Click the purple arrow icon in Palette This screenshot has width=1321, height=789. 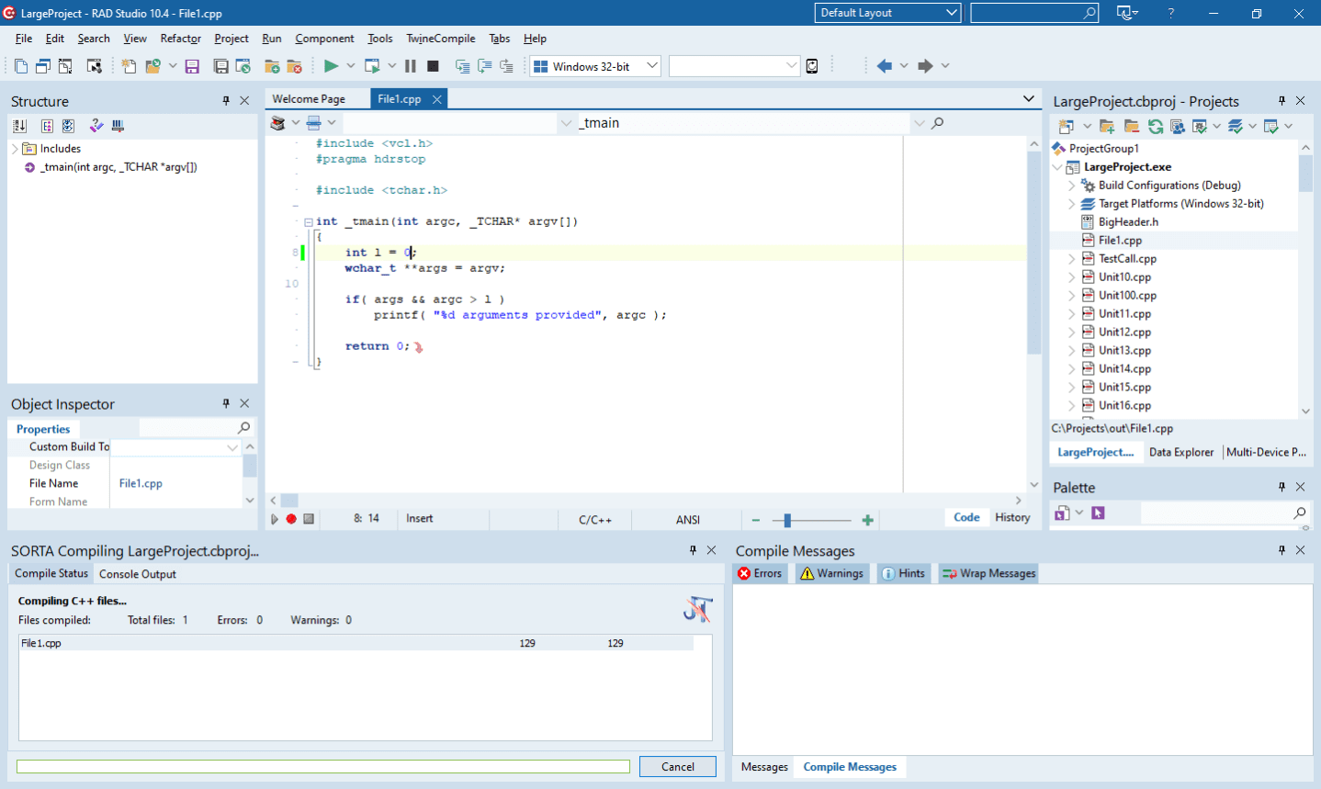(1098, 513)
